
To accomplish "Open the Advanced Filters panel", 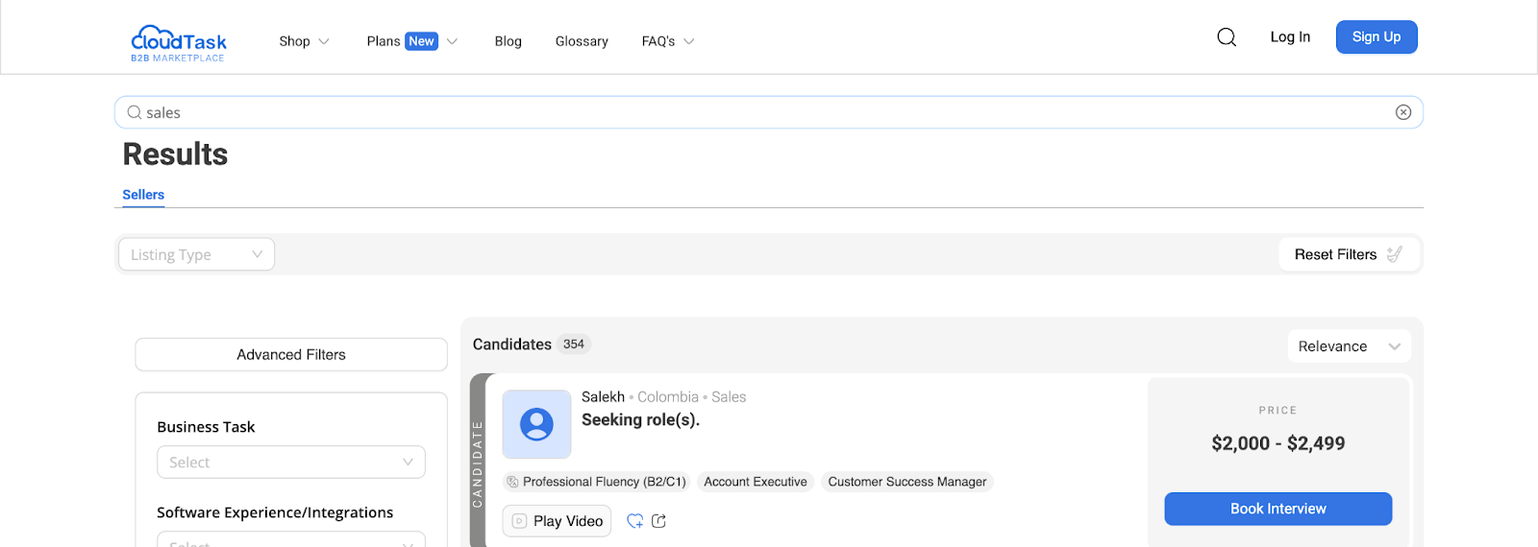I will pyautogui.click(x=291, y=355).
